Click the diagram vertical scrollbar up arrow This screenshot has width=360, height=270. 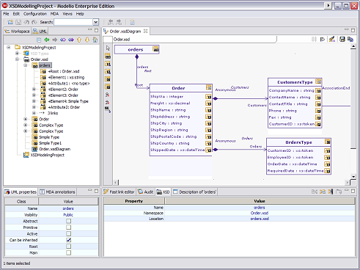pos(353,46)
